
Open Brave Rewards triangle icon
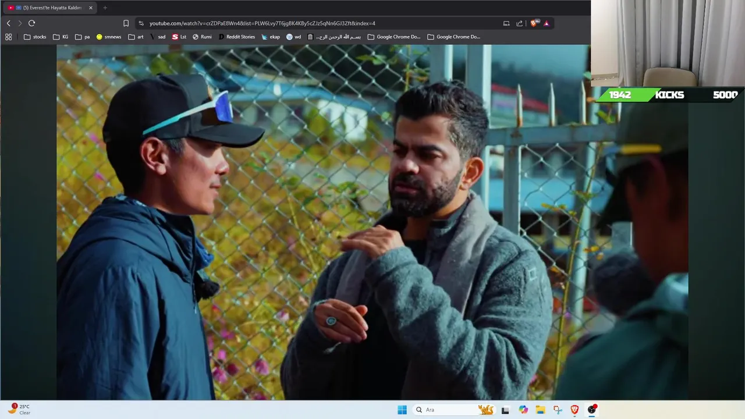(547, 23)
